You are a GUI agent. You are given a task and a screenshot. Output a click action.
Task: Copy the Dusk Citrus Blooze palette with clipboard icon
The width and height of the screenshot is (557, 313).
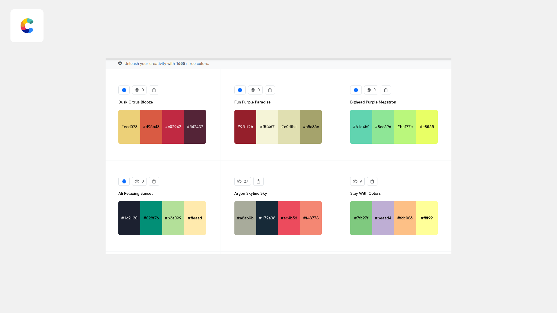(x=154, y=90)
